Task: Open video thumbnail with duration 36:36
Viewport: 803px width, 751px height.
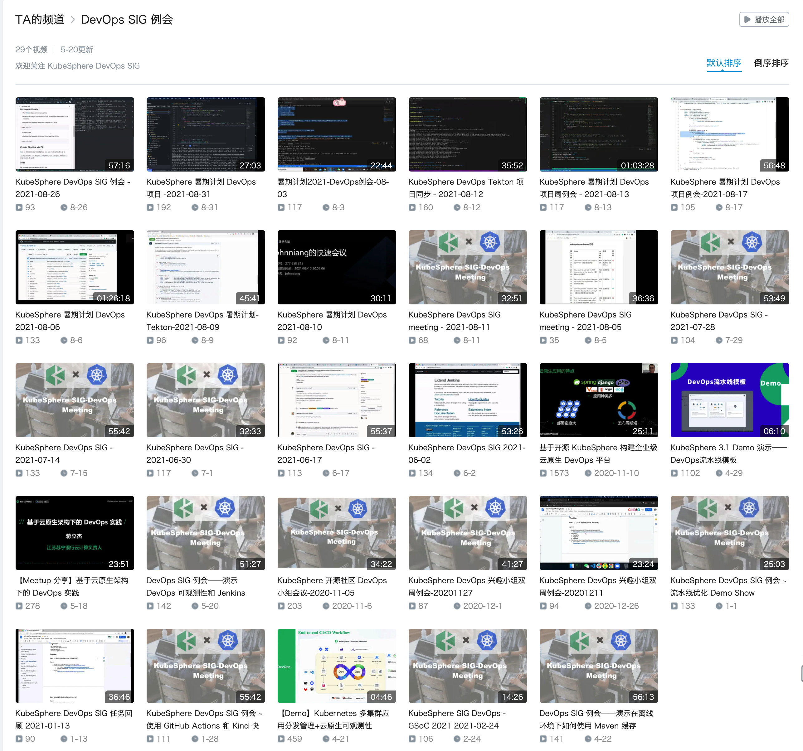Action: click(x=599, y=267)
